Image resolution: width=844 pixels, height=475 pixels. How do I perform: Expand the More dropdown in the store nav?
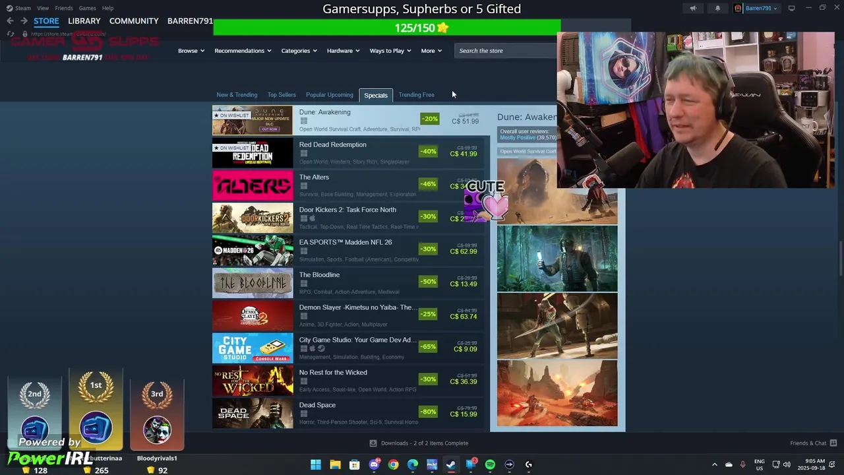click(x=431, y=51)
